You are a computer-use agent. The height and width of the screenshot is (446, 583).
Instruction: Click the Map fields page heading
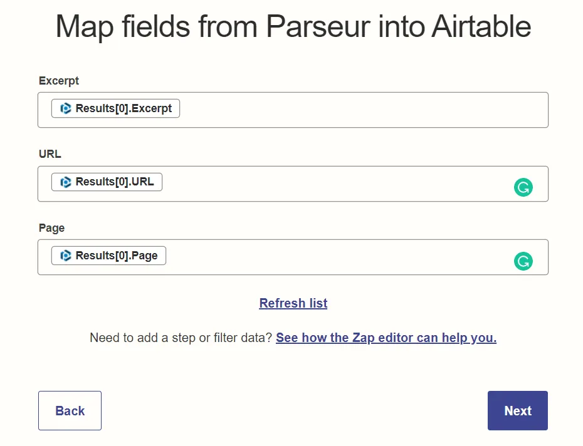(293, 26)
